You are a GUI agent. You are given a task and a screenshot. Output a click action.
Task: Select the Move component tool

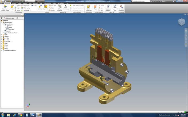pos(52,8)
